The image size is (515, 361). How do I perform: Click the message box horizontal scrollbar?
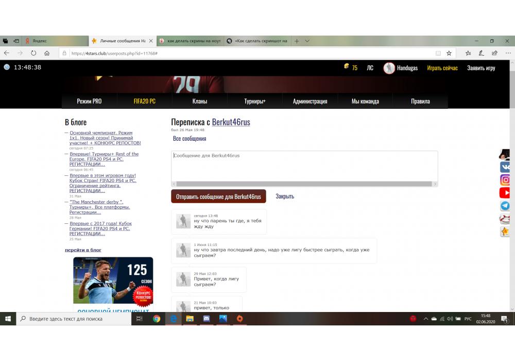coord(304,184)
